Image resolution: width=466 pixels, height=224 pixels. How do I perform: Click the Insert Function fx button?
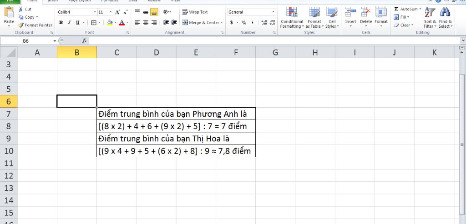(85, 41)
